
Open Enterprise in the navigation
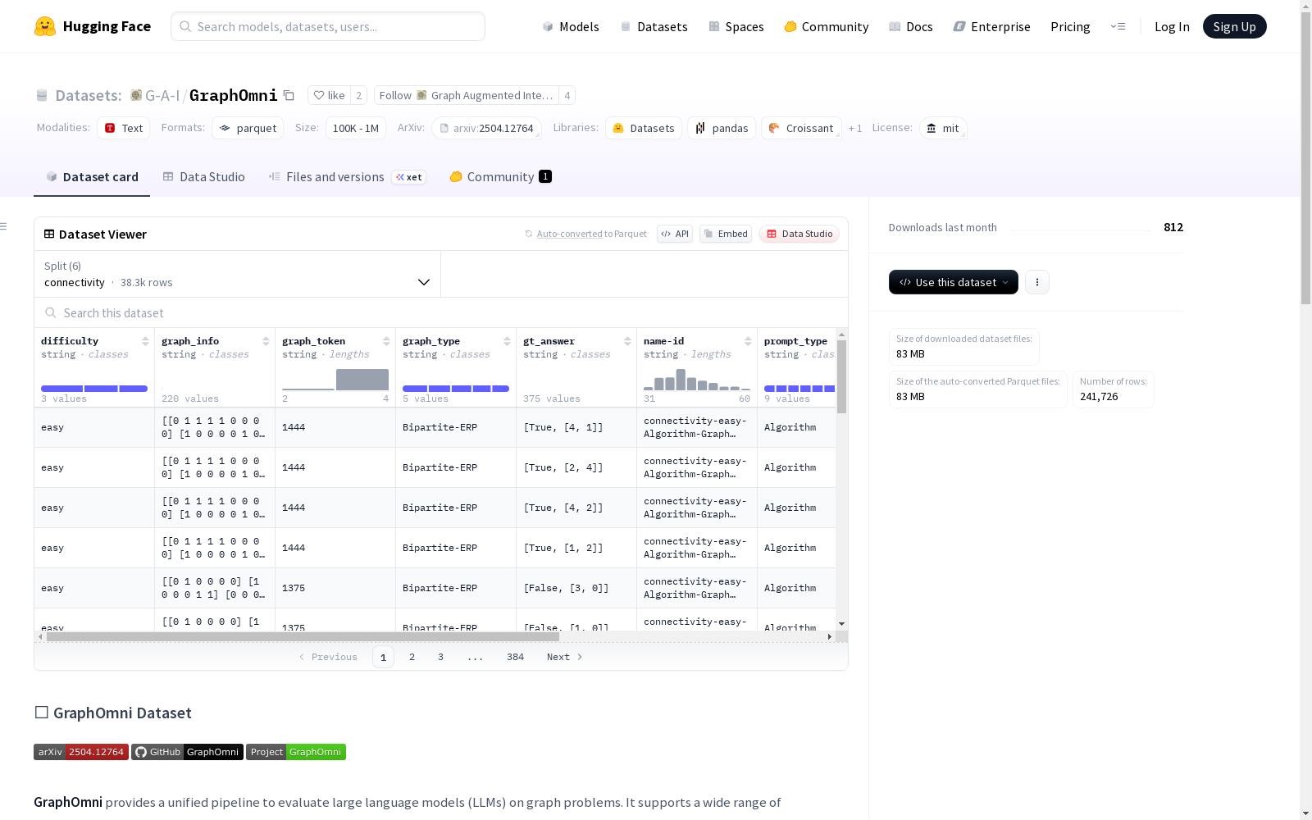(992, 26)
